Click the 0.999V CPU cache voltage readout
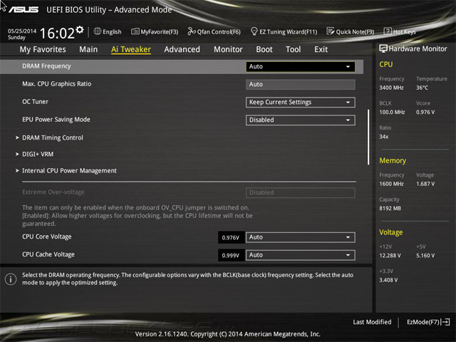Viewport: 456px width, 342px height. (231, 255)
